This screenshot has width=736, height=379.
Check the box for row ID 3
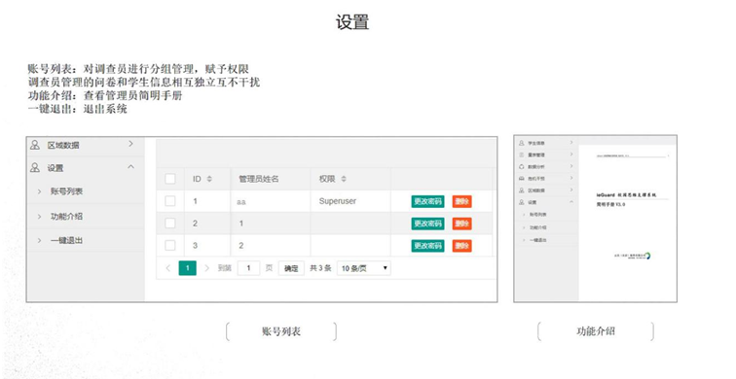coord(170,246)
